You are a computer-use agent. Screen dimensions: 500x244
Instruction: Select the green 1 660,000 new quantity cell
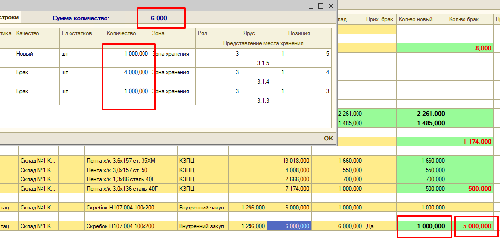(x=422, y=160)
